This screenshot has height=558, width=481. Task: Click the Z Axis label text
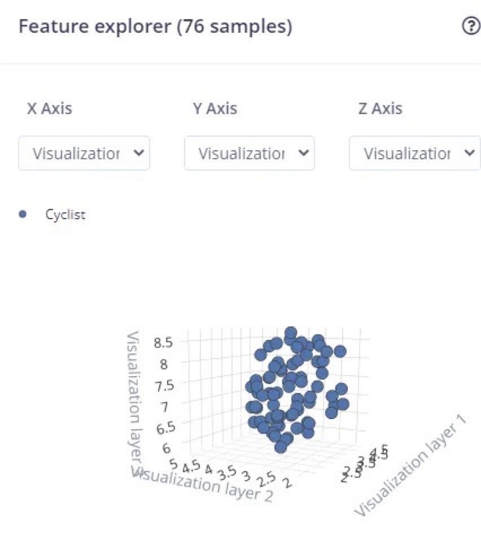(x=381, y=108)
